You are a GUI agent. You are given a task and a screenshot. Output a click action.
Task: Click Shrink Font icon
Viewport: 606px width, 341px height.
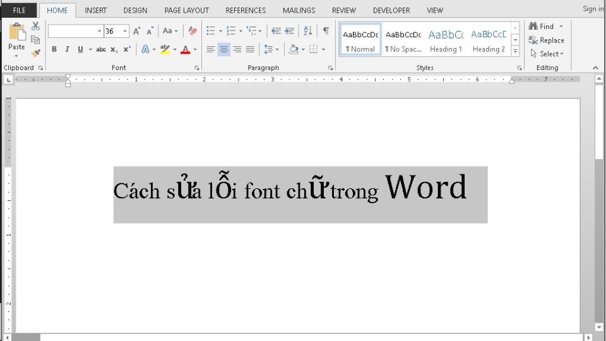point(150,31)
